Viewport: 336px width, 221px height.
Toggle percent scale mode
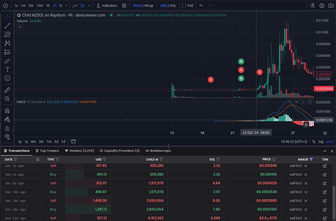tap(314, 142)
